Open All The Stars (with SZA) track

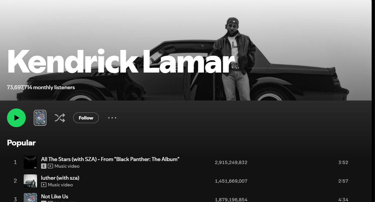(x=110, y=159)
